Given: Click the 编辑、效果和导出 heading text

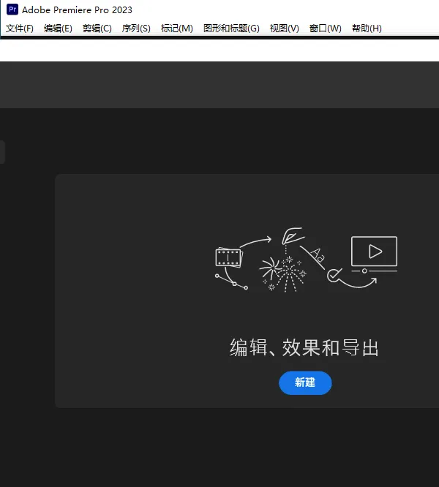Looking at the screenshot, I should [304, 347].
